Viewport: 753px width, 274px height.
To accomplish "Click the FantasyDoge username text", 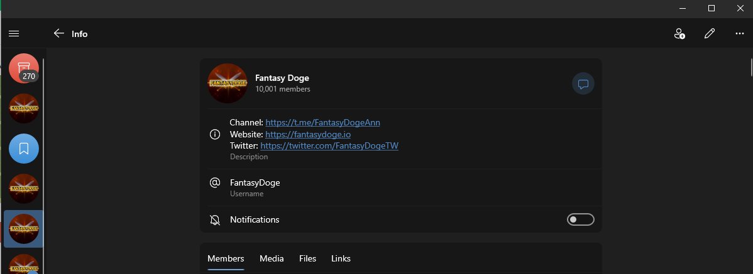I will pyautogui.click(x=255, y=182).
